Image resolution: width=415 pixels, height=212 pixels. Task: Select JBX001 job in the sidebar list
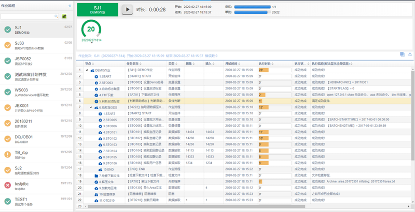[36, 108]
